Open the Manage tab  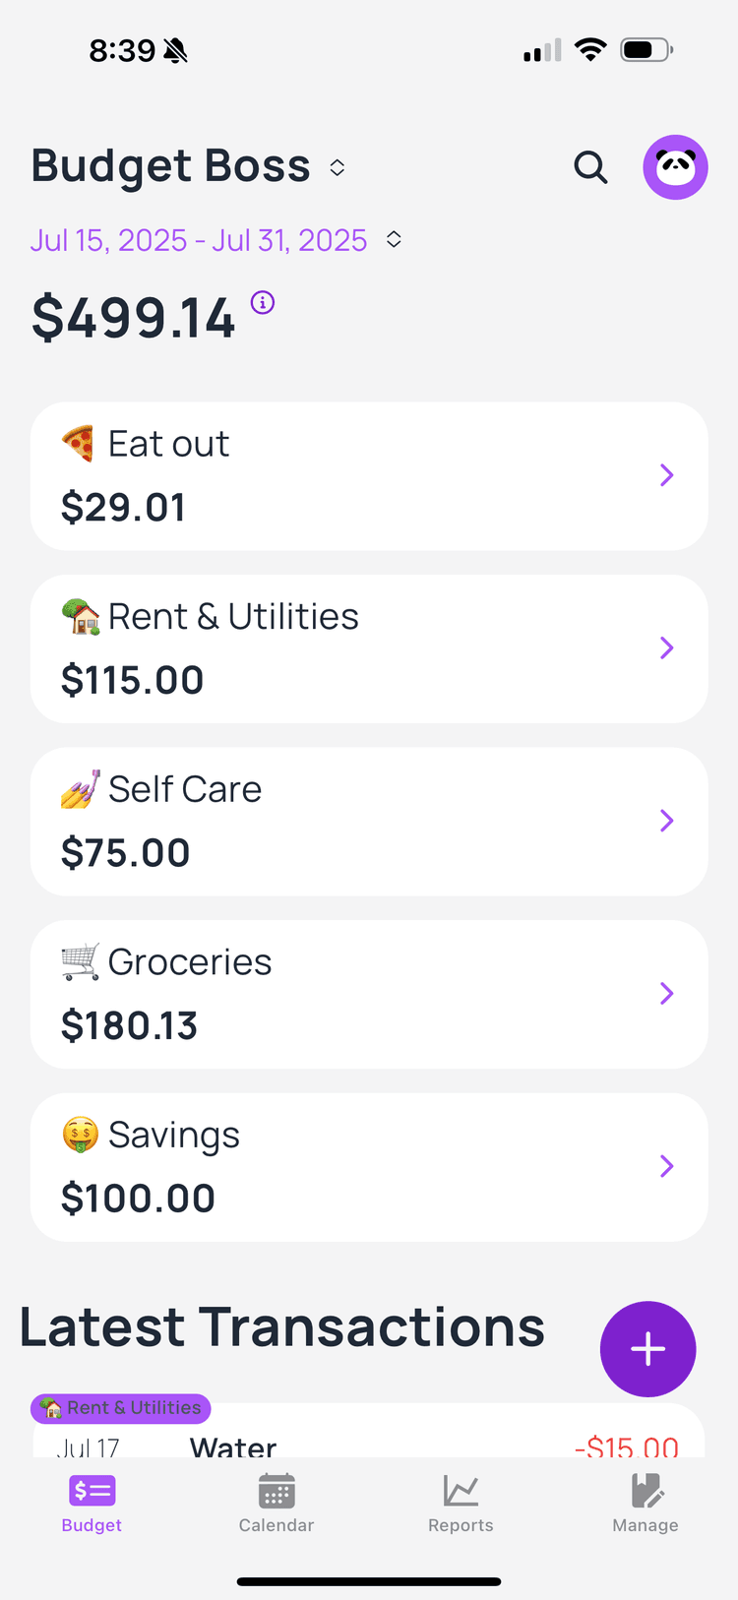click(x=646, y=1504)
